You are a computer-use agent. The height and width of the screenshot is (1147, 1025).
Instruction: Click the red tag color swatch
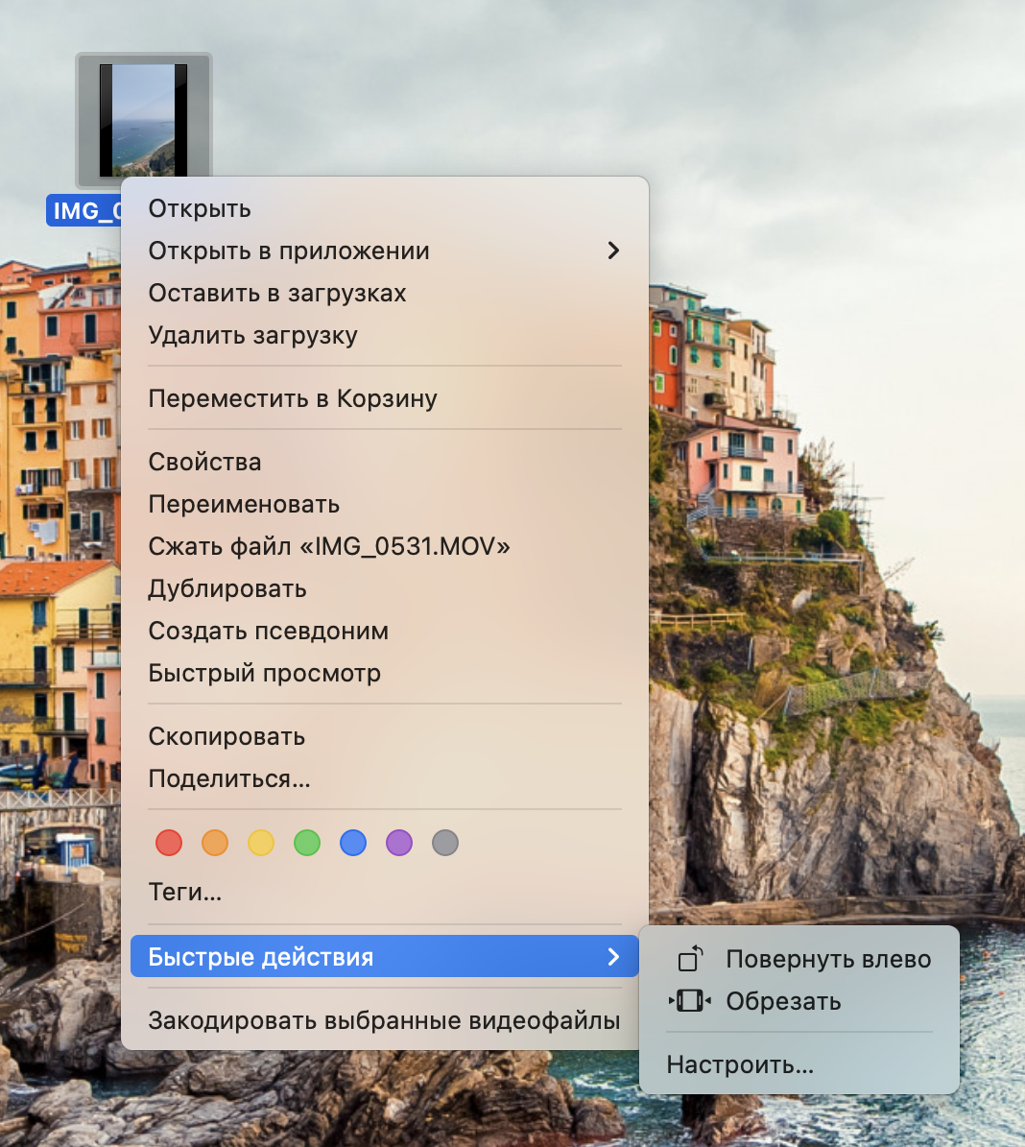169,843
